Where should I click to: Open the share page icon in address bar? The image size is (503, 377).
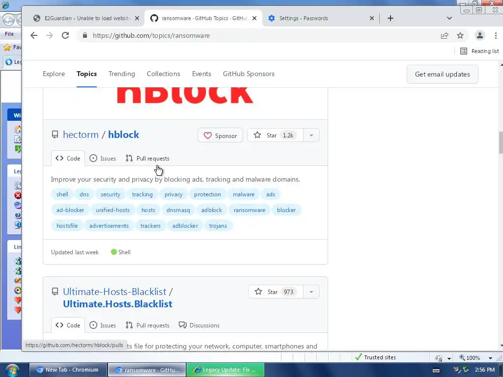point(445,35)
